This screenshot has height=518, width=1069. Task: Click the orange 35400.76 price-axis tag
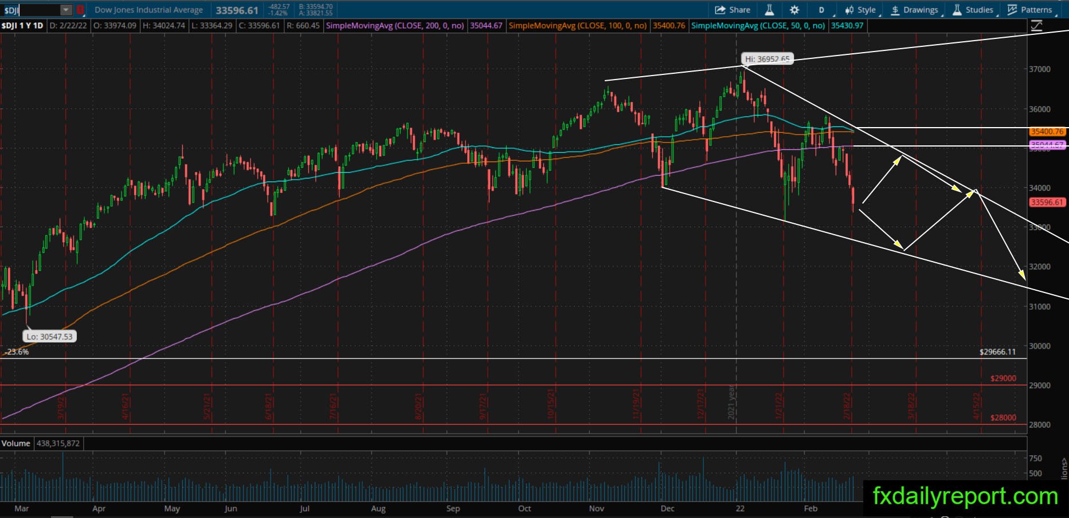coord(1047,132)
